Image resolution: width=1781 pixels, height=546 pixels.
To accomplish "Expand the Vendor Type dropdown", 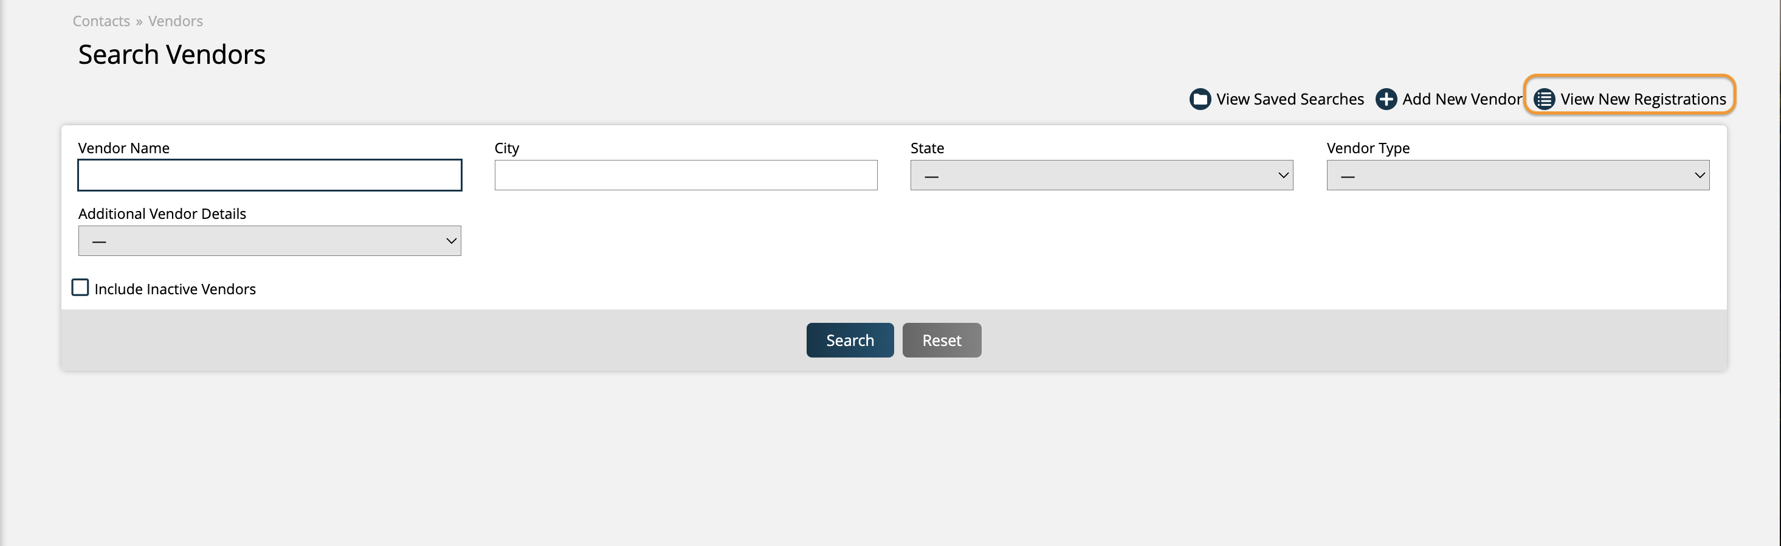I will (1518, 176).
